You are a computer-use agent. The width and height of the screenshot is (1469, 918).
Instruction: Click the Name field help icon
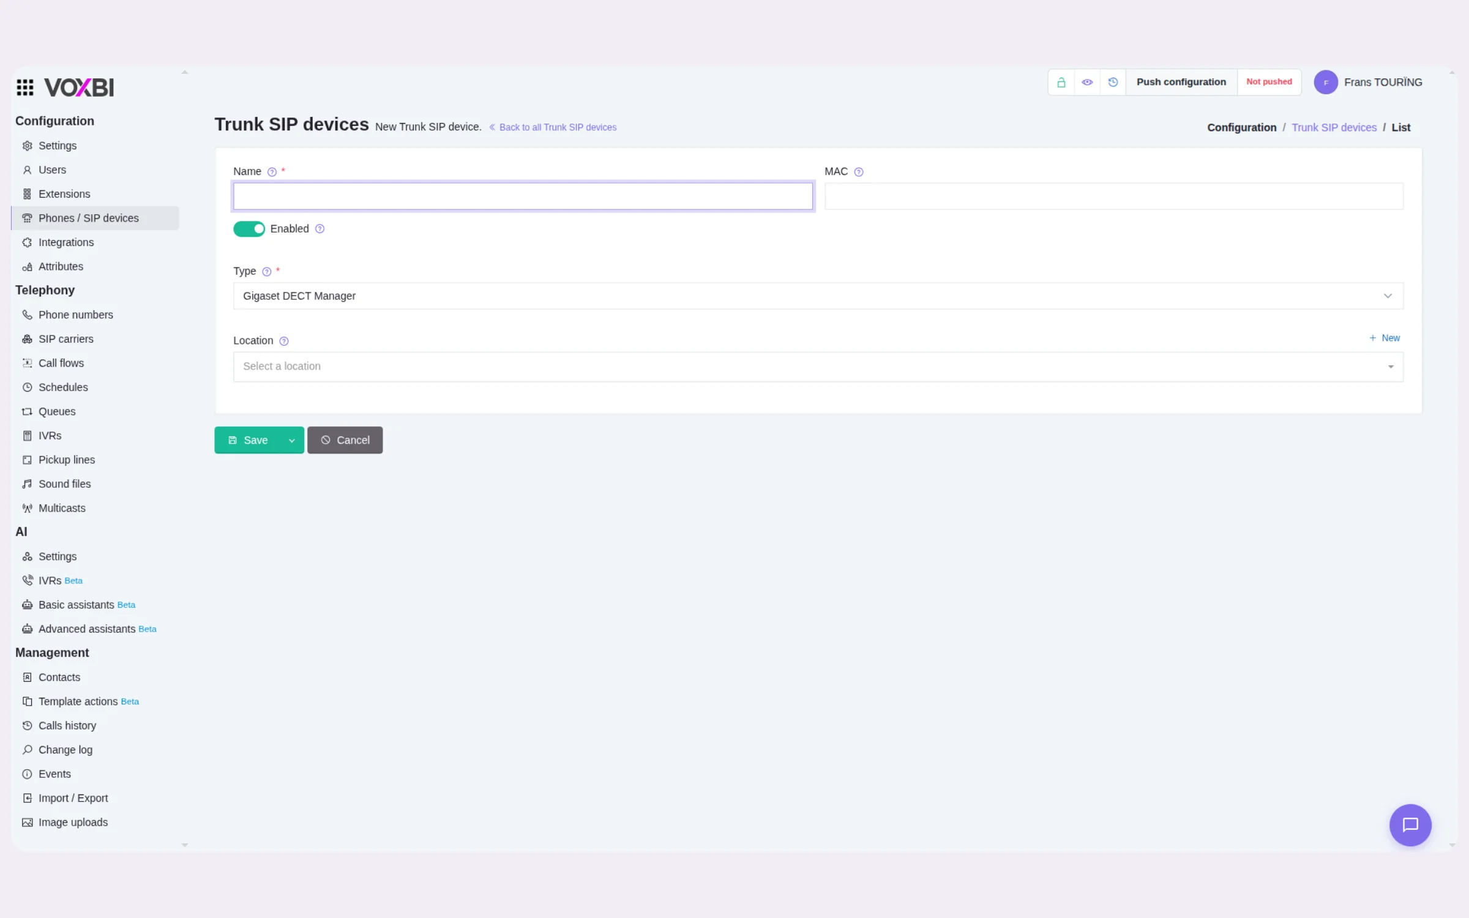(x=272, y=172)
